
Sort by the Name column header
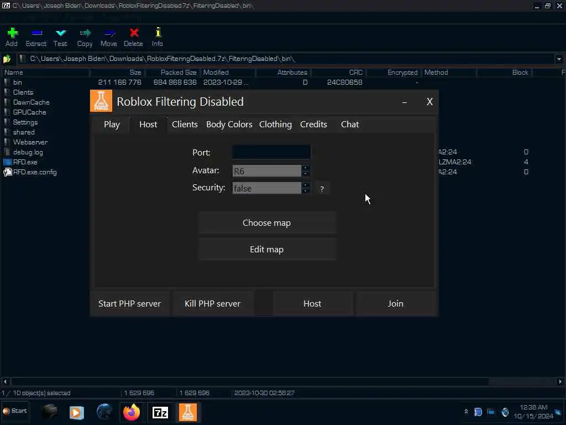coord(45,72)
